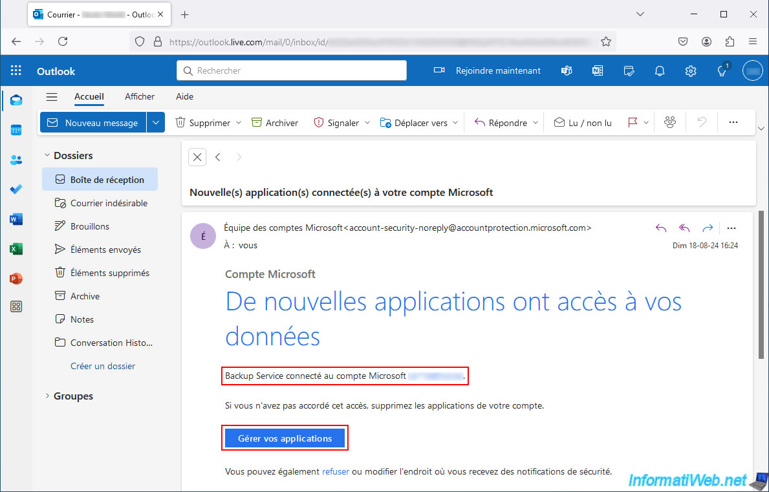Reload the browser page
Screen dimensions: 769x492
click(x=63, y=41)
